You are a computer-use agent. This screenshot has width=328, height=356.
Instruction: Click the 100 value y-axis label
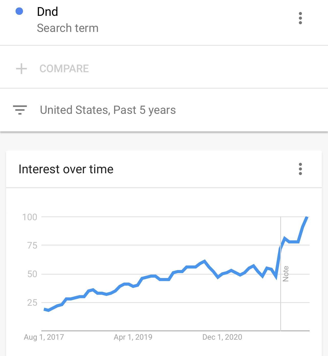pos(30,217)
